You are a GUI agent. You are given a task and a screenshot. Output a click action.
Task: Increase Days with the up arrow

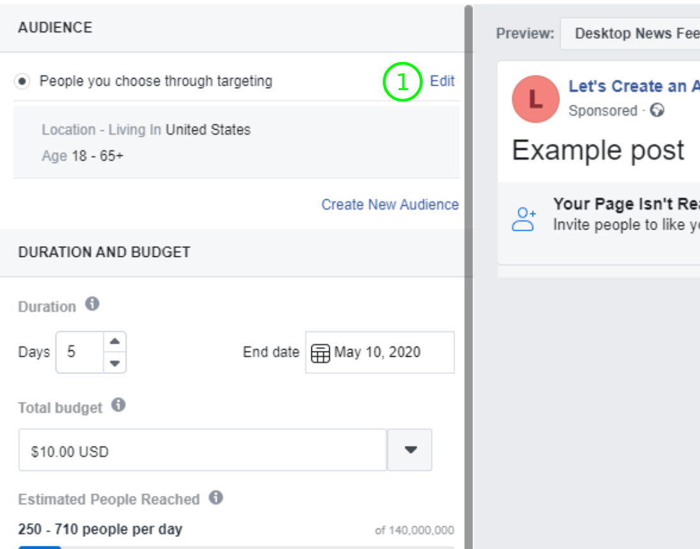point(114,341)
